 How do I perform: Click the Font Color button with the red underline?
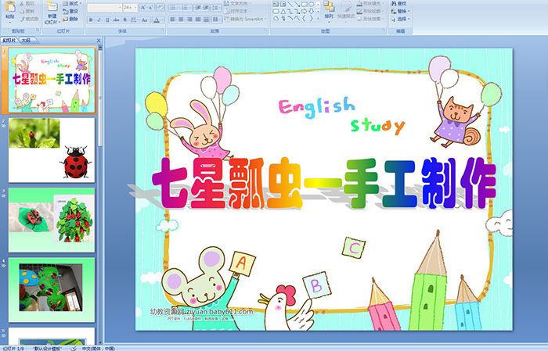click(x=157, y=20)
